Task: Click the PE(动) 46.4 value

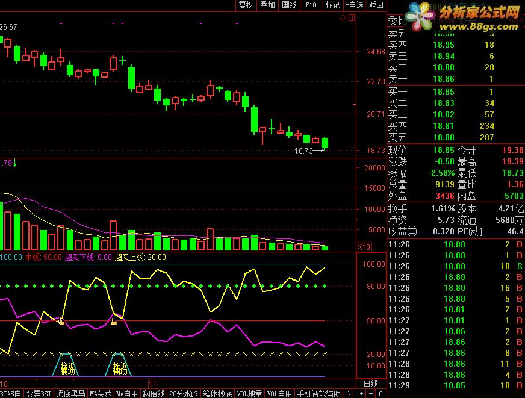Action: [x=515, y=231]
